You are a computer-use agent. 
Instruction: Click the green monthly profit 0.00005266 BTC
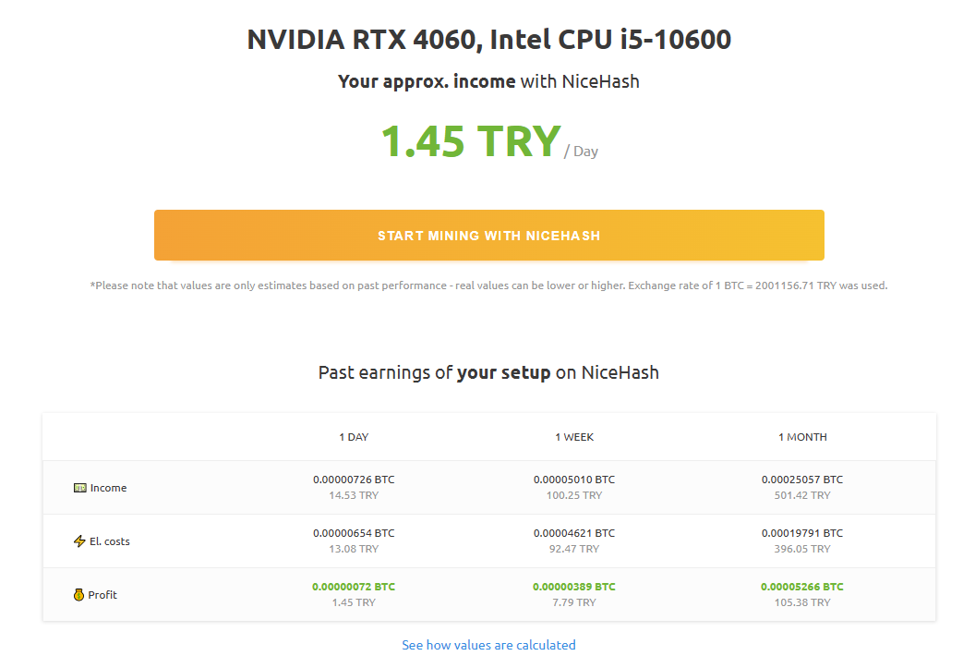802,587
